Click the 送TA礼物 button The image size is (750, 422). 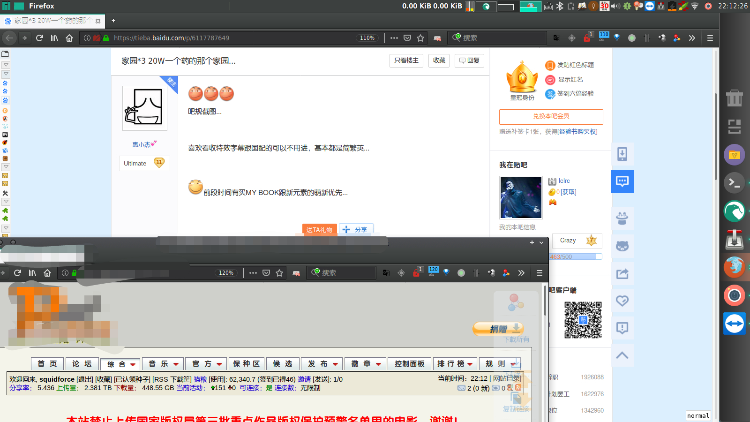click(319, 230)
